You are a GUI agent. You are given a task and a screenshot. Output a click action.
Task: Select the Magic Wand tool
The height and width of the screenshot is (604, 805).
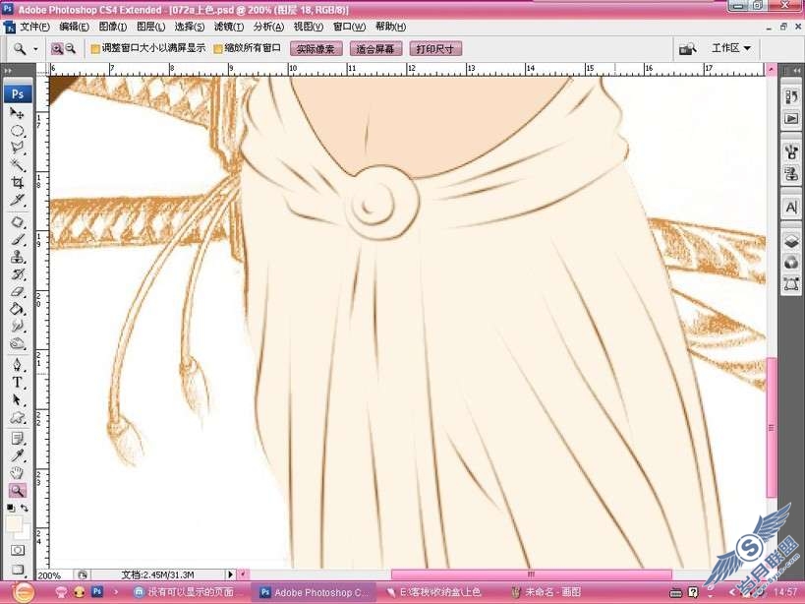[x=17, y=165]
